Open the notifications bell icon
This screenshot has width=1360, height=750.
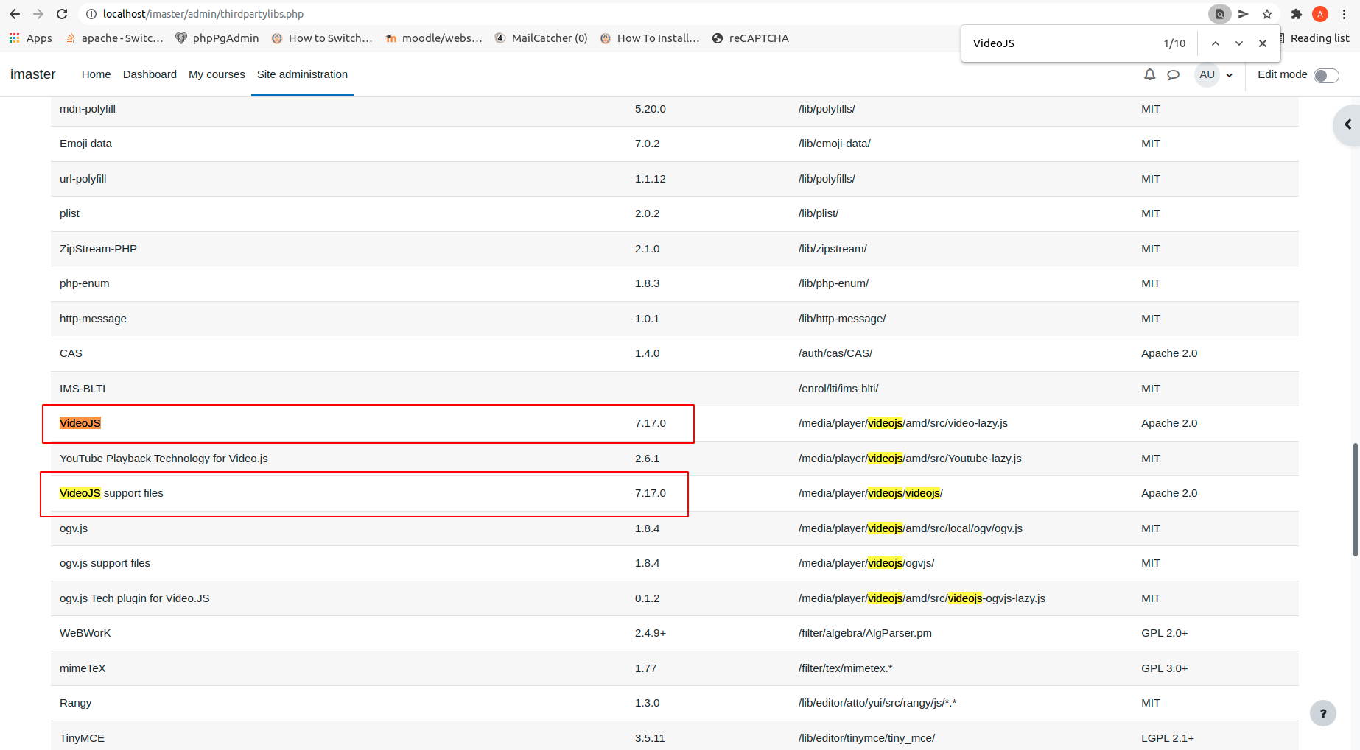[x=1149, y=74]
